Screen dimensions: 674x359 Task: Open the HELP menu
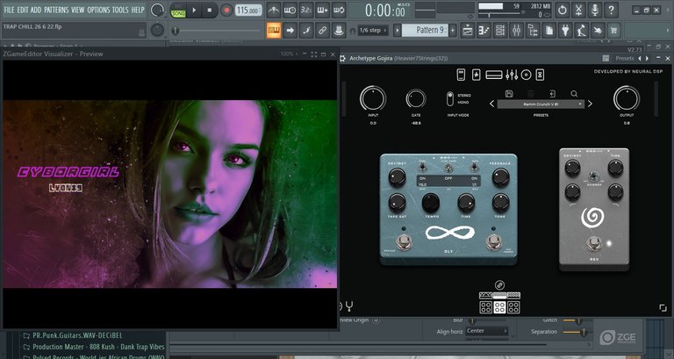click(138, 10)
